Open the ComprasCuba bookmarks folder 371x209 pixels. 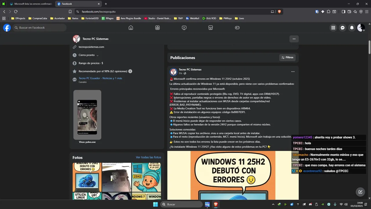[38, 18]
